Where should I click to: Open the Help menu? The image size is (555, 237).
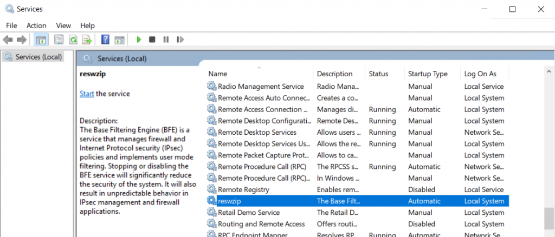[x=87, y=25]
